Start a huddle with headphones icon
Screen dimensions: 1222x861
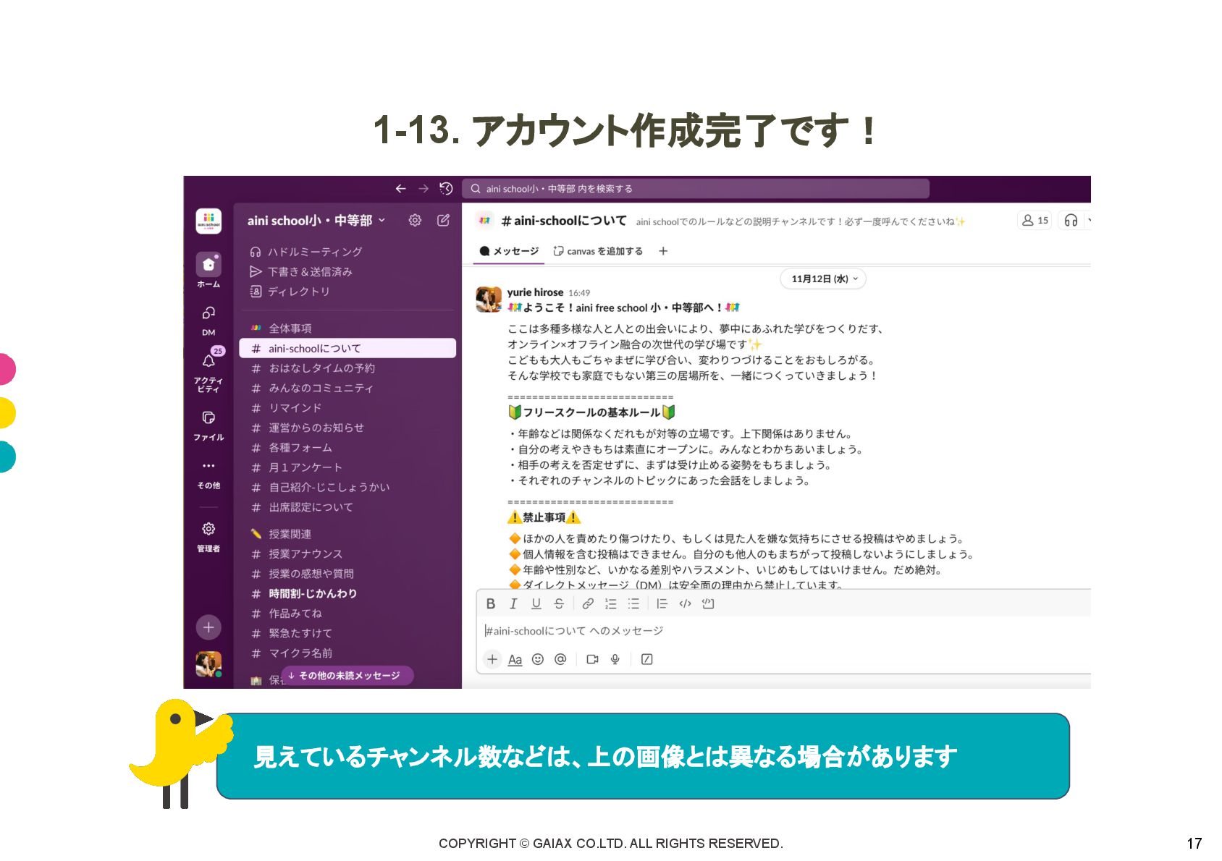click(x=1071, y=221)
